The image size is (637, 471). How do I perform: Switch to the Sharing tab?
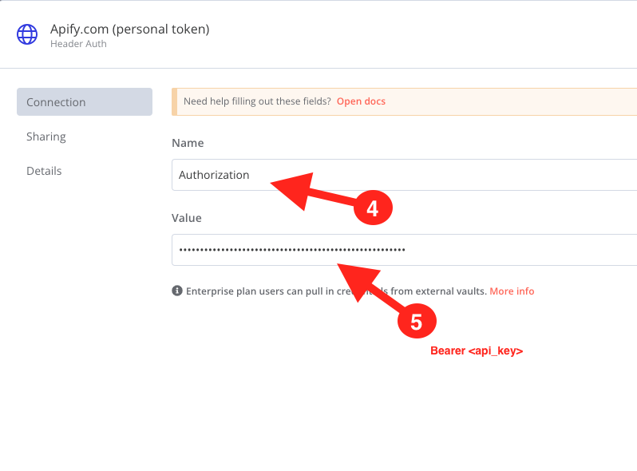[x=46, y=137]
